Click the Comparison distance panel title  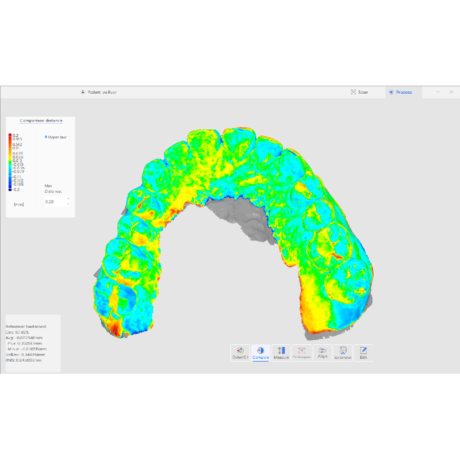40,121
